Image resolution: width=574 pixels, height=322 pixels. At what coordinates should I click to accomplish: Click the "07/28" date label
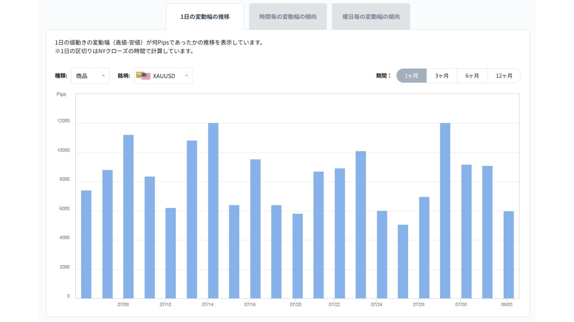(x=419, y=305)
